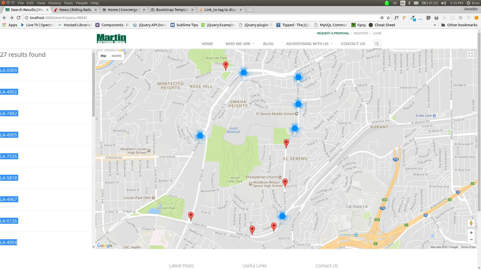481x270 pixels.
Task: Click the site search magnifier icon
Action: (x=377, y=44)
